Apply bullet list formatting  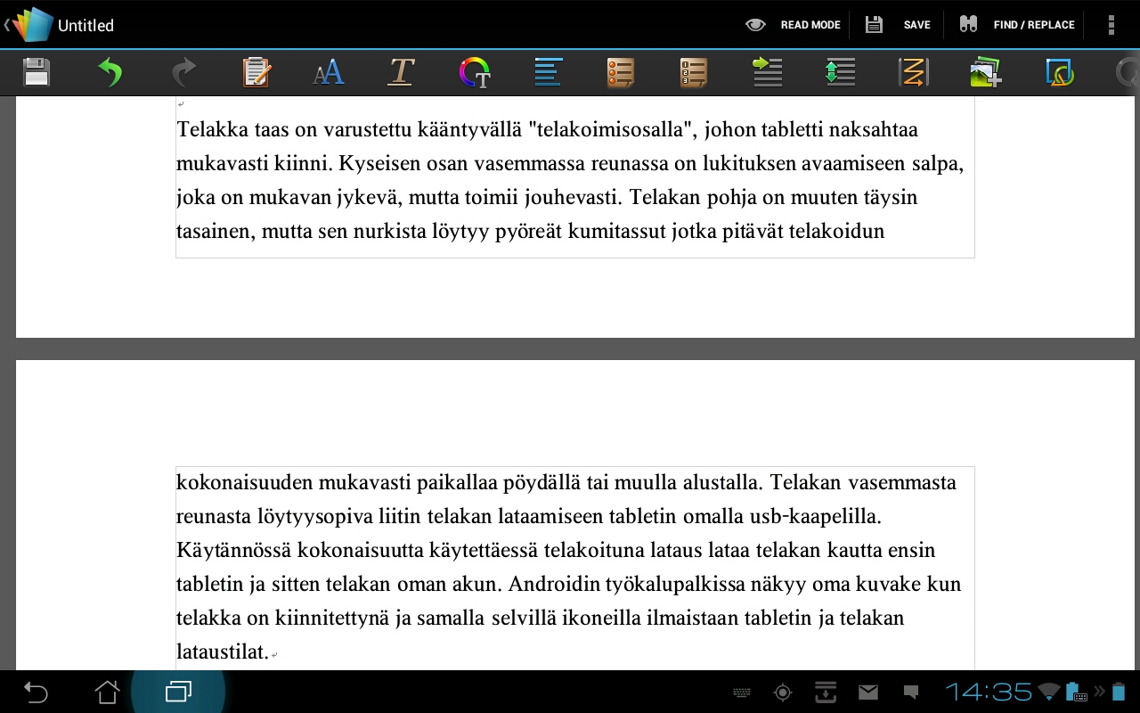[x=621, y=72]
